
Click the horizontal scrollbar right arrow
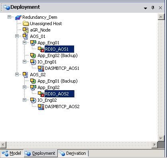155,145
